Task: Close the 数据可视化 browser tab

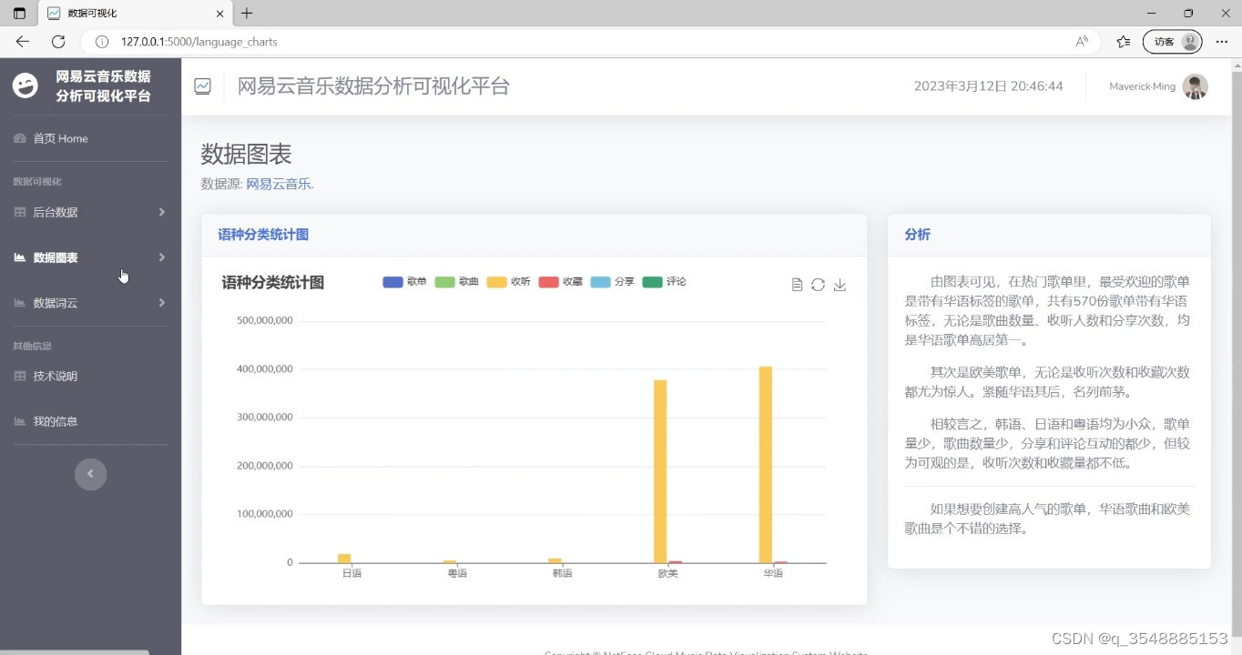Action: [x=219, y=14]
